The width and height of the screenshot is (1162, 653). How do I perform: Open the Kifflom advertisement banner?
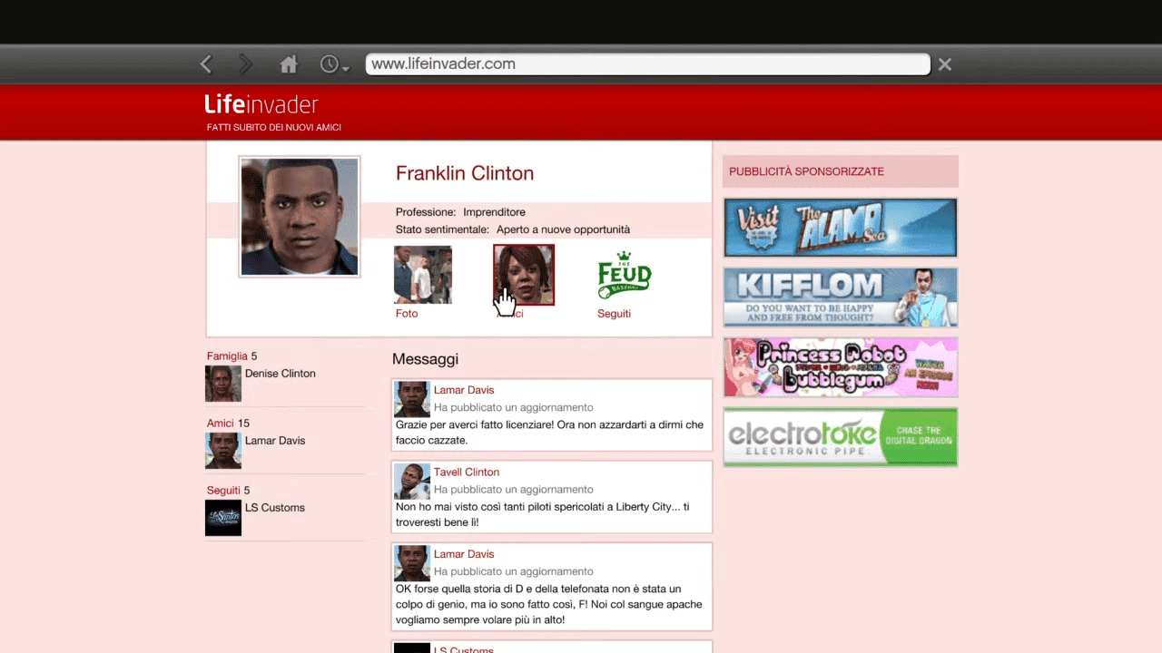coord(840,297)
